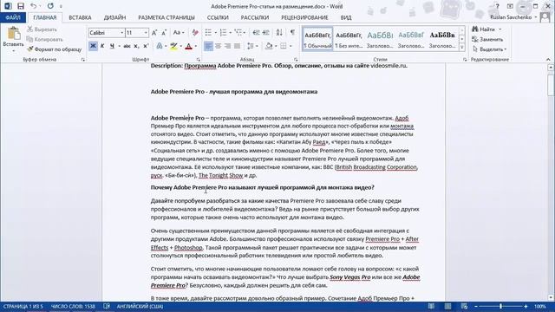Click the zoom slider handle
Image resolution: width=555 pixels, height=312 pixels.
tap(500, 306)
